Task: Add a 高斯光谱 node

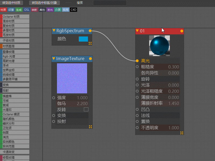Action: click(x=15, y=61)
